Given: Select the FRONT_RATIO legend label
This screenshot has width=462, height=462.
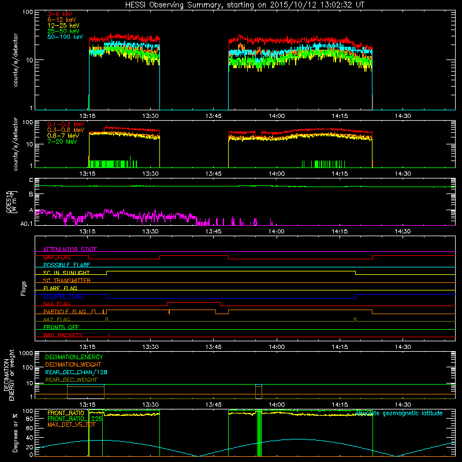Looking at the screenshot, I should tap(66, 413).
